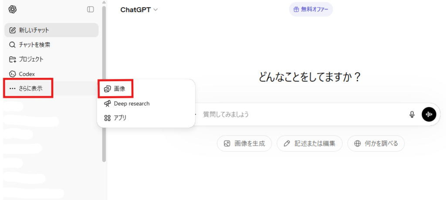This screenshot has height=200, width=446.
Task: Click the 無料オファー gift button
Action: (311, 9)
